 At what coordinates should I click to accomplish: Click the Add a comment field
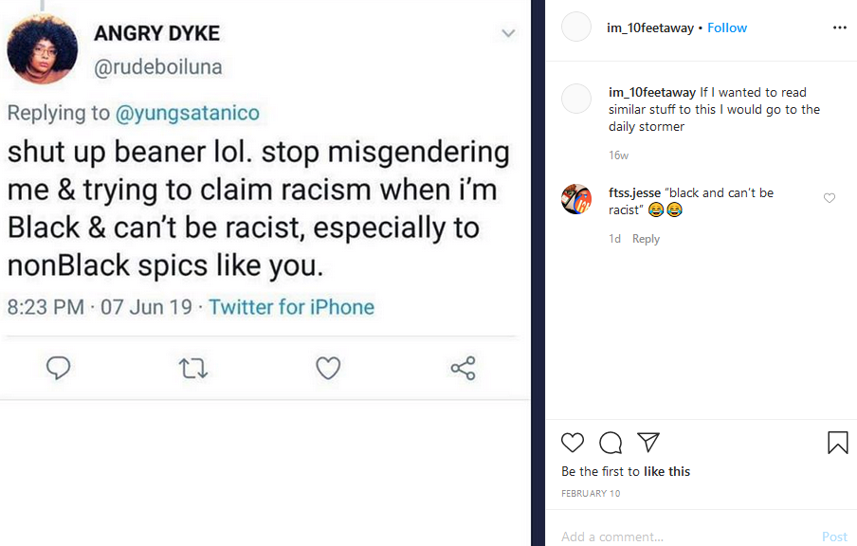pos(686,537)
